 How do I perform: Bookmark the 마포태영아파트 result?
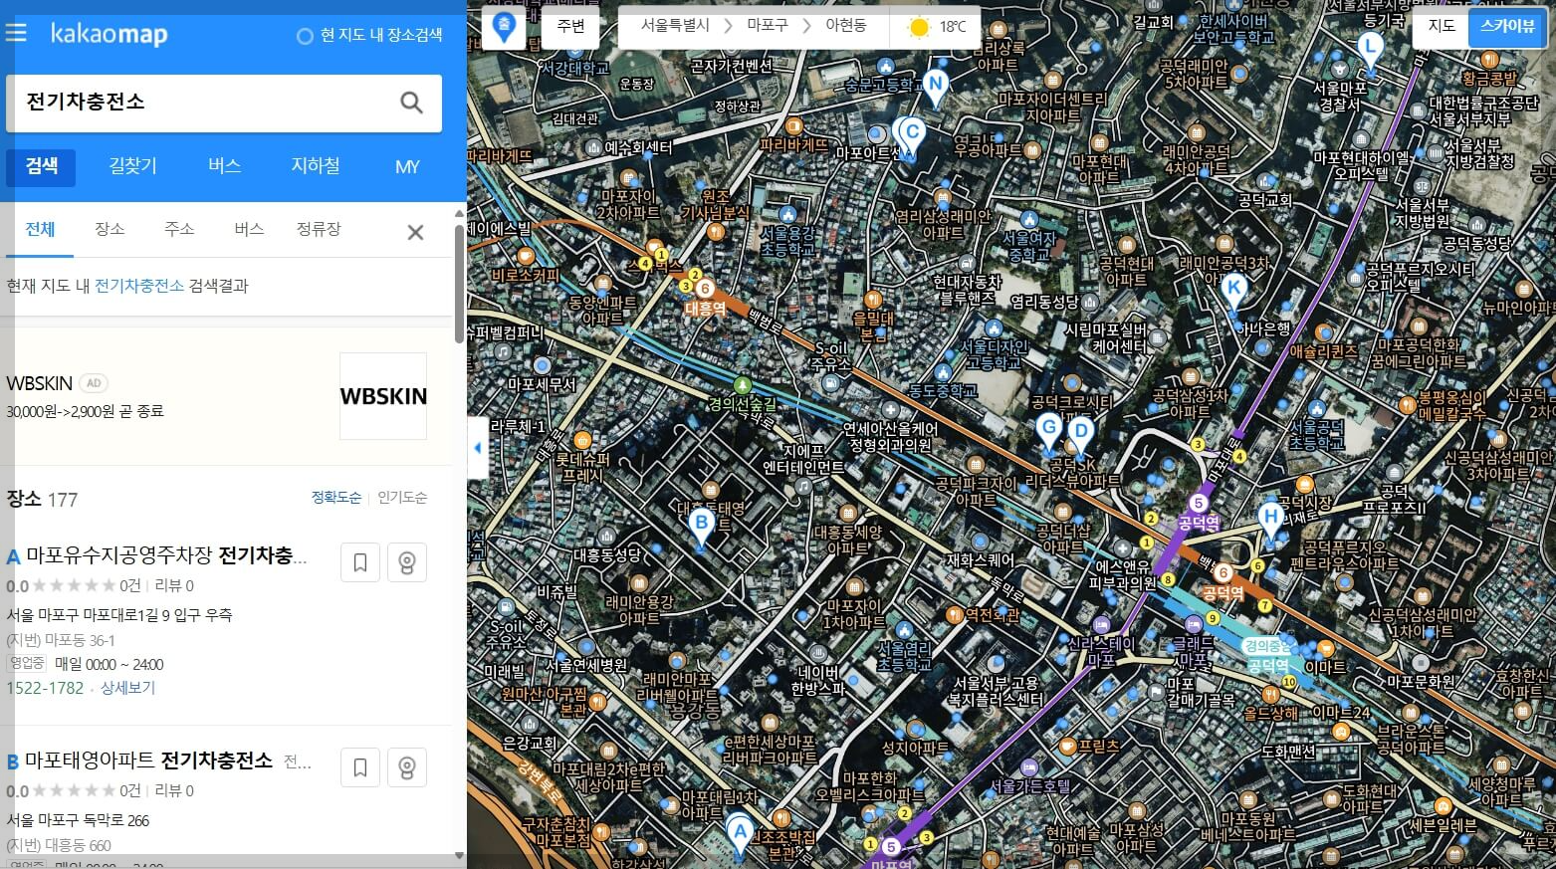point(360,767)
